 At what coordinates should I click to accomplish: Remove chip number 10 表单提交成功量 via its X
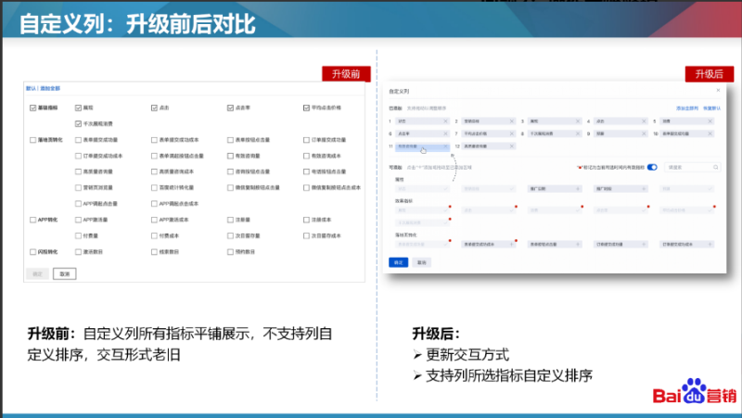[710, 133]
